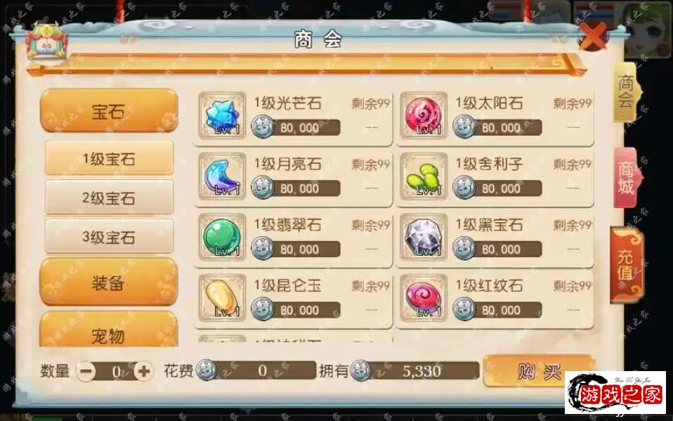Select the 1级宝石 subcategory
Image resolution: width=673 pixels, height=421 pixels.
[x=109, y=159]
